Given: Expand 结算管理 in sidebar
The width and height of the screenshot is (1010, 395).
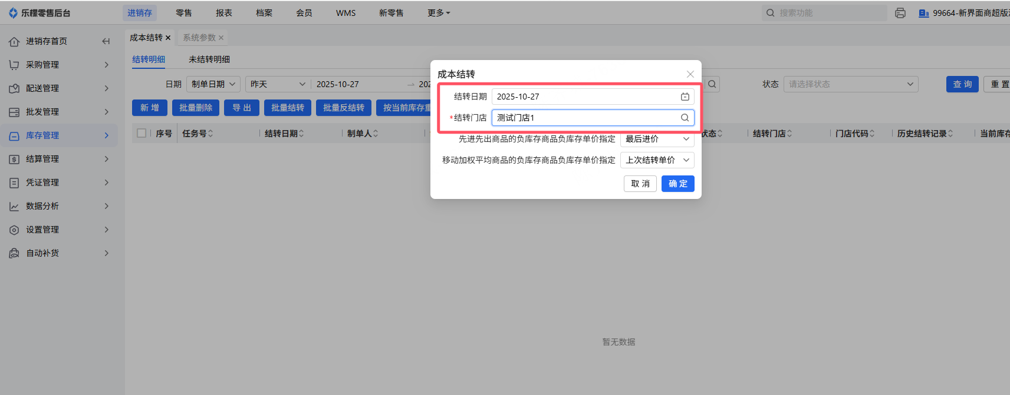Looking at the screenshot, I should point(106,159).
